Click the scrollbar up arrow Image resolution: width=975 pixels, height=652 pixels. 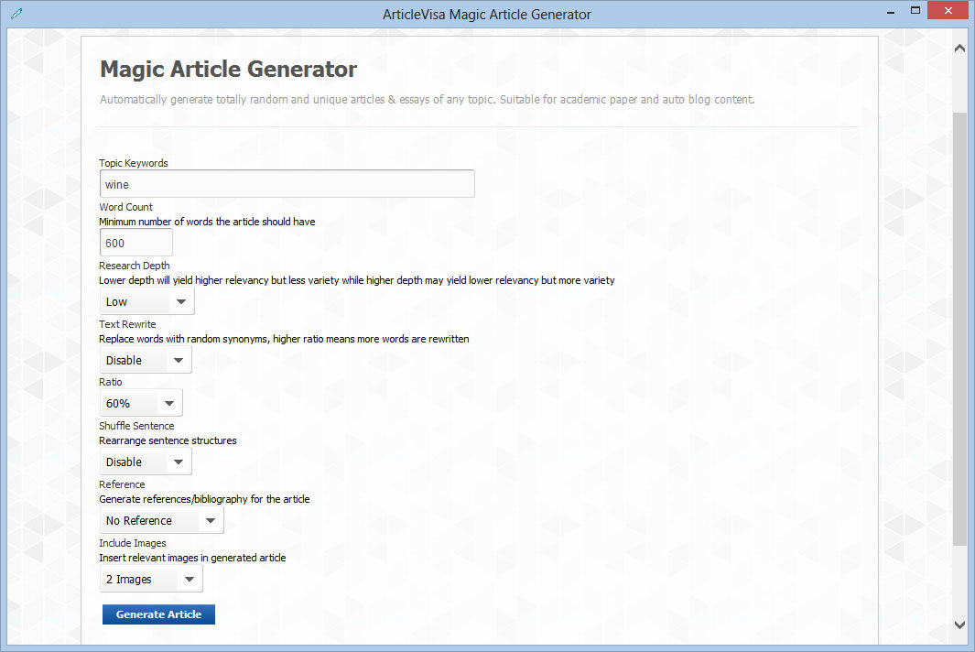[959, 49]
